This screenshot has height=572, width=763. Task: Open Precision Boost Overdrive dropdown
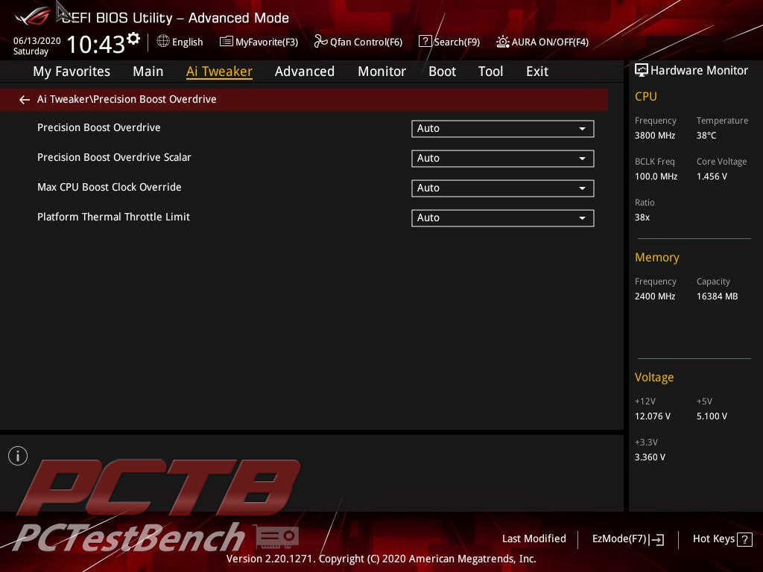pos(503,129)
